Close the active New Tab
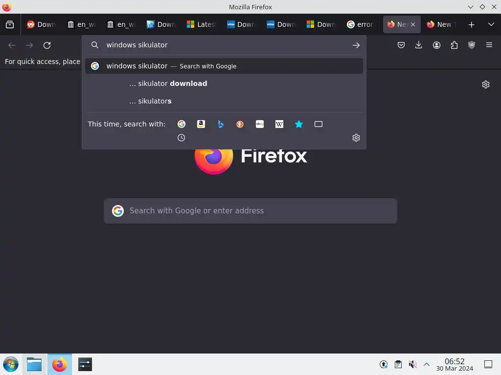The image size is (501, 375). [413, 24]
